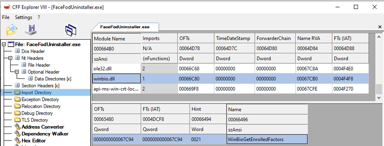The image size is (384, 146).
Task: Collapse the Nt Headers tree node
Action: 10,58
